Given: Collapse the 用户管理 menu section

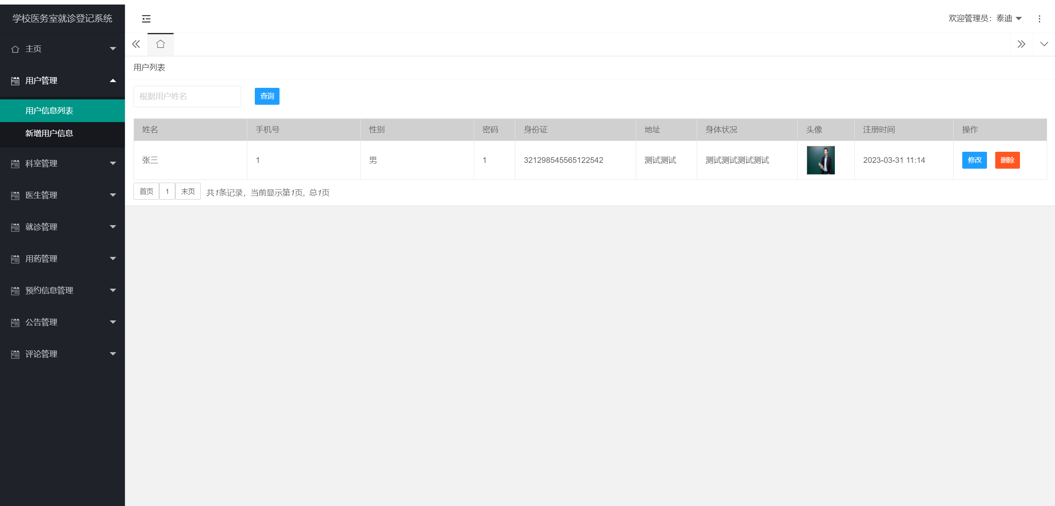Looking at the screenshot, I should (x=62, y=80).
